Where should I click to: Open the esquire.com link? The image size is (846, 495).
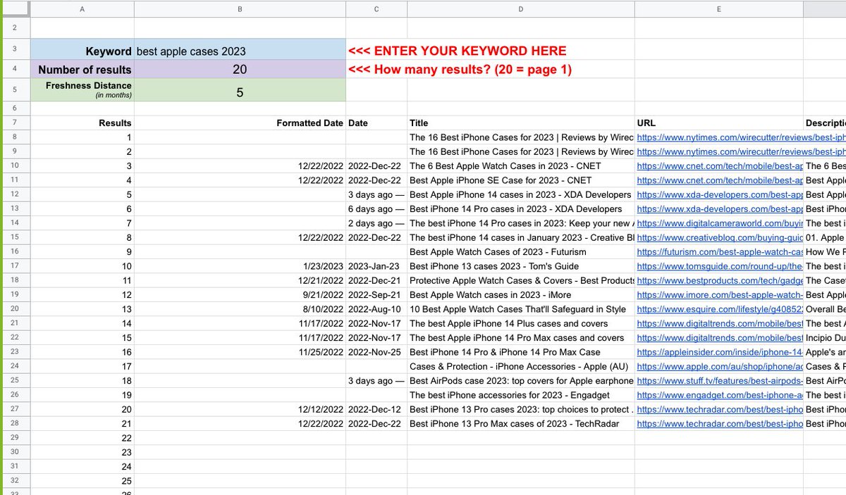tap(719, 309)
